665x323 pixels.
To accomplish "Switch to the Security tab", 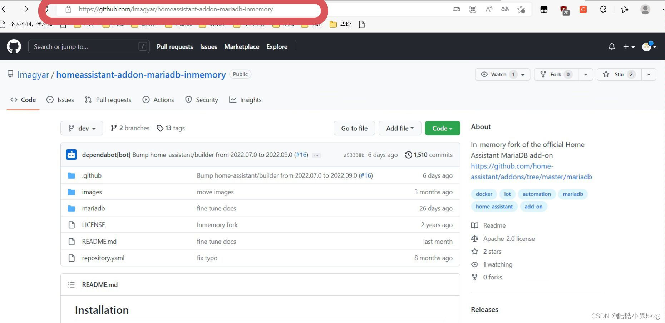I will [x=202, y=100].
